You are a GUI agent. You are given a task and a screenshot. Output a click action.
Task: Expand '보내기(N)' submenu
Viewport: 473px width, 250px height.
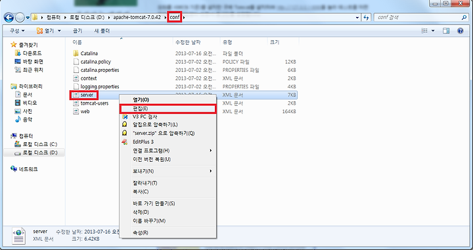coord(168,171)
